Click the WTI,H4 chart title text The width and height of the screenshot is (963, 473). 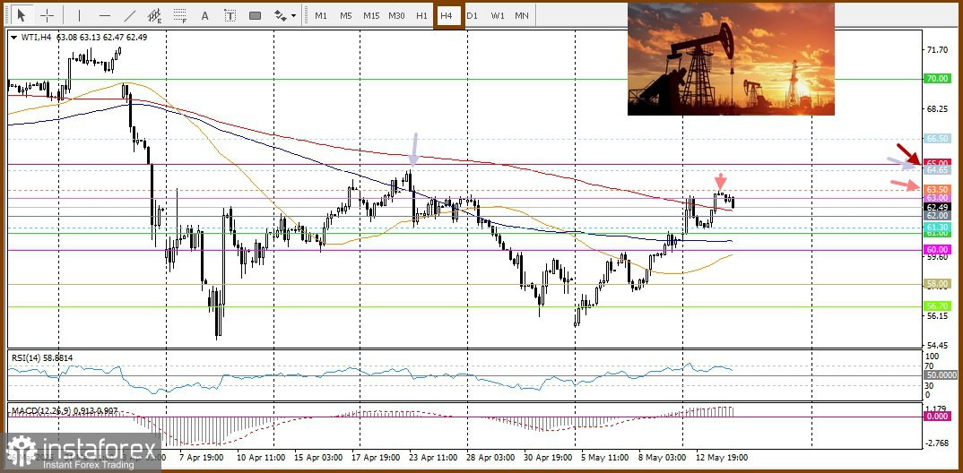(x=36, y=37)
